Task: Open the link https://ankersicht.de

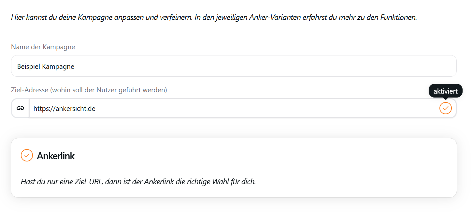Action: point(64,108)
